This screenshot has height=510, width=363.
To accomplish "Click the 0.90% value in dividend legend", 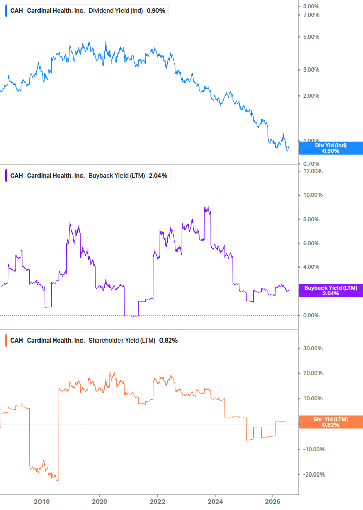I will [x=156, y=11].
